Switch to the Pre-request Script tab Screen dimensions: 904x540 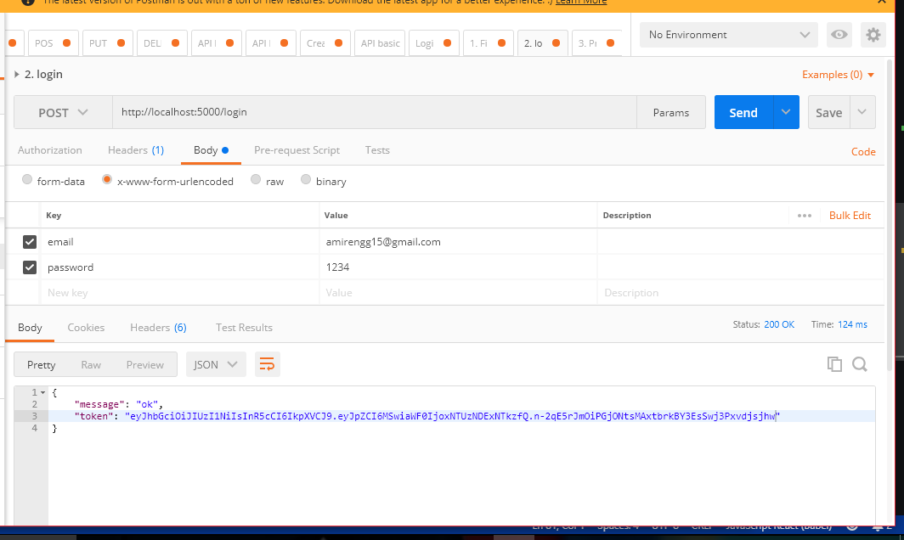[x=297, y=149]
